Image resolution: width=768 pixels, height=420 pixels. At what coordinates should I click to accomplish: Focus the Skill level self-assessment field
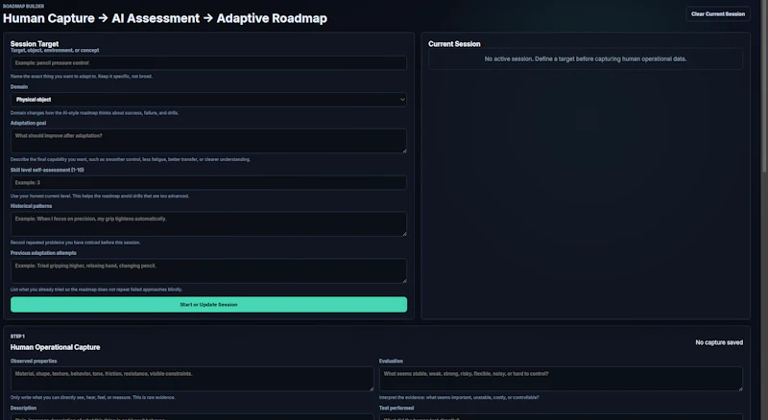point(208,182)
